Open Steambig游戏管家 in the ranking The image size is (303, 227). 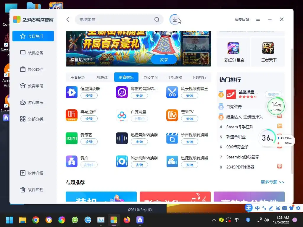coord(243,157)
